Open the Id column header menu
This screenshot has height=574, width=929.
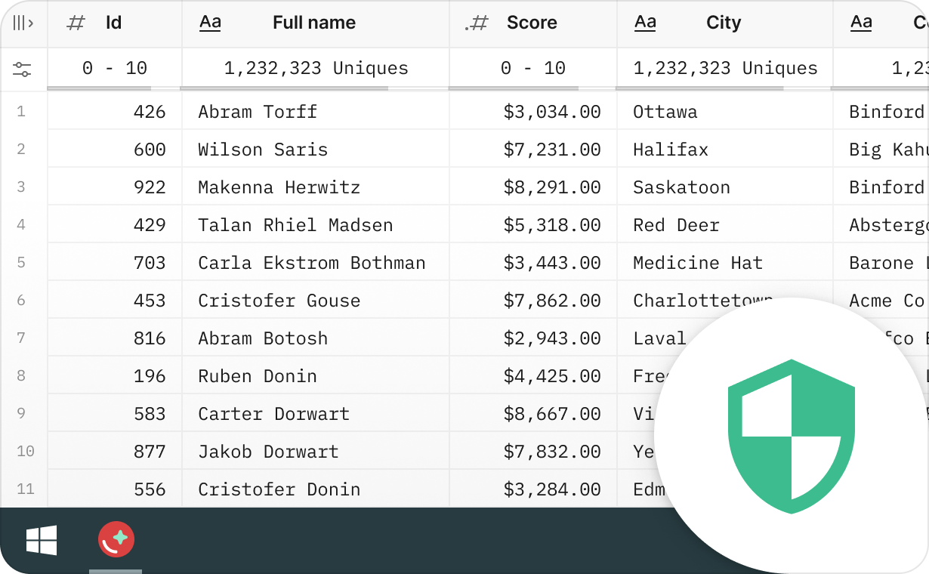point(113,23)
